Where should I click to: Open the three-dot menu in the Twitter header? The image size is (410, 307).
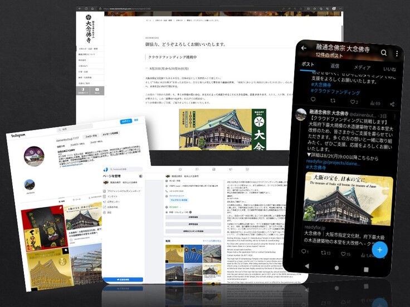point(397,54)
